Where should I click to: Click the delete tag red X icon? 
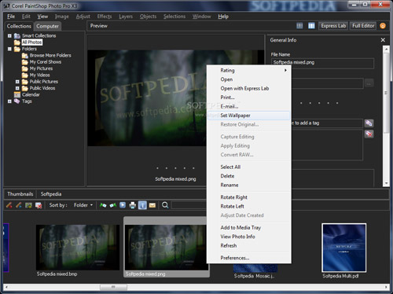click(369, 134)
